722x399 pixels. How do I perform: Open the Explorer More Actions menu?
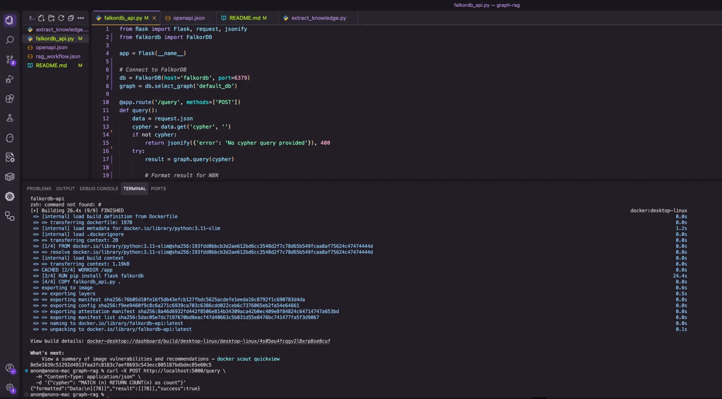[80, 18]
